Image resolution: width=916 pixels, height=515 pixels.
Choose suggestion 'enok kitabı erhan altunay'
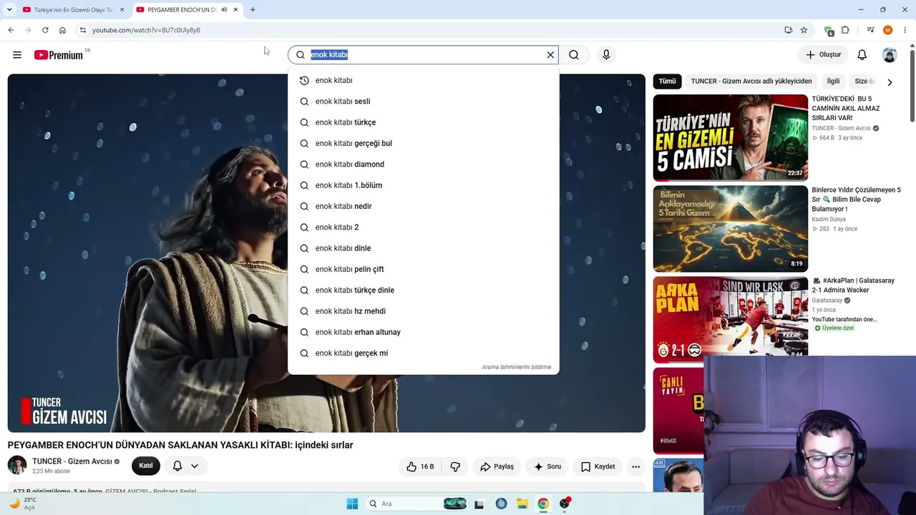[424, 332]
